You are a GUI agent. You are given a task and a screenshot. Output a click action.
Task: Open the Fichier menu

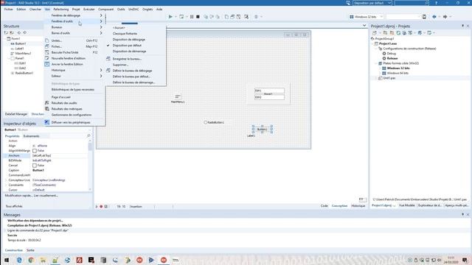(9, 10)
